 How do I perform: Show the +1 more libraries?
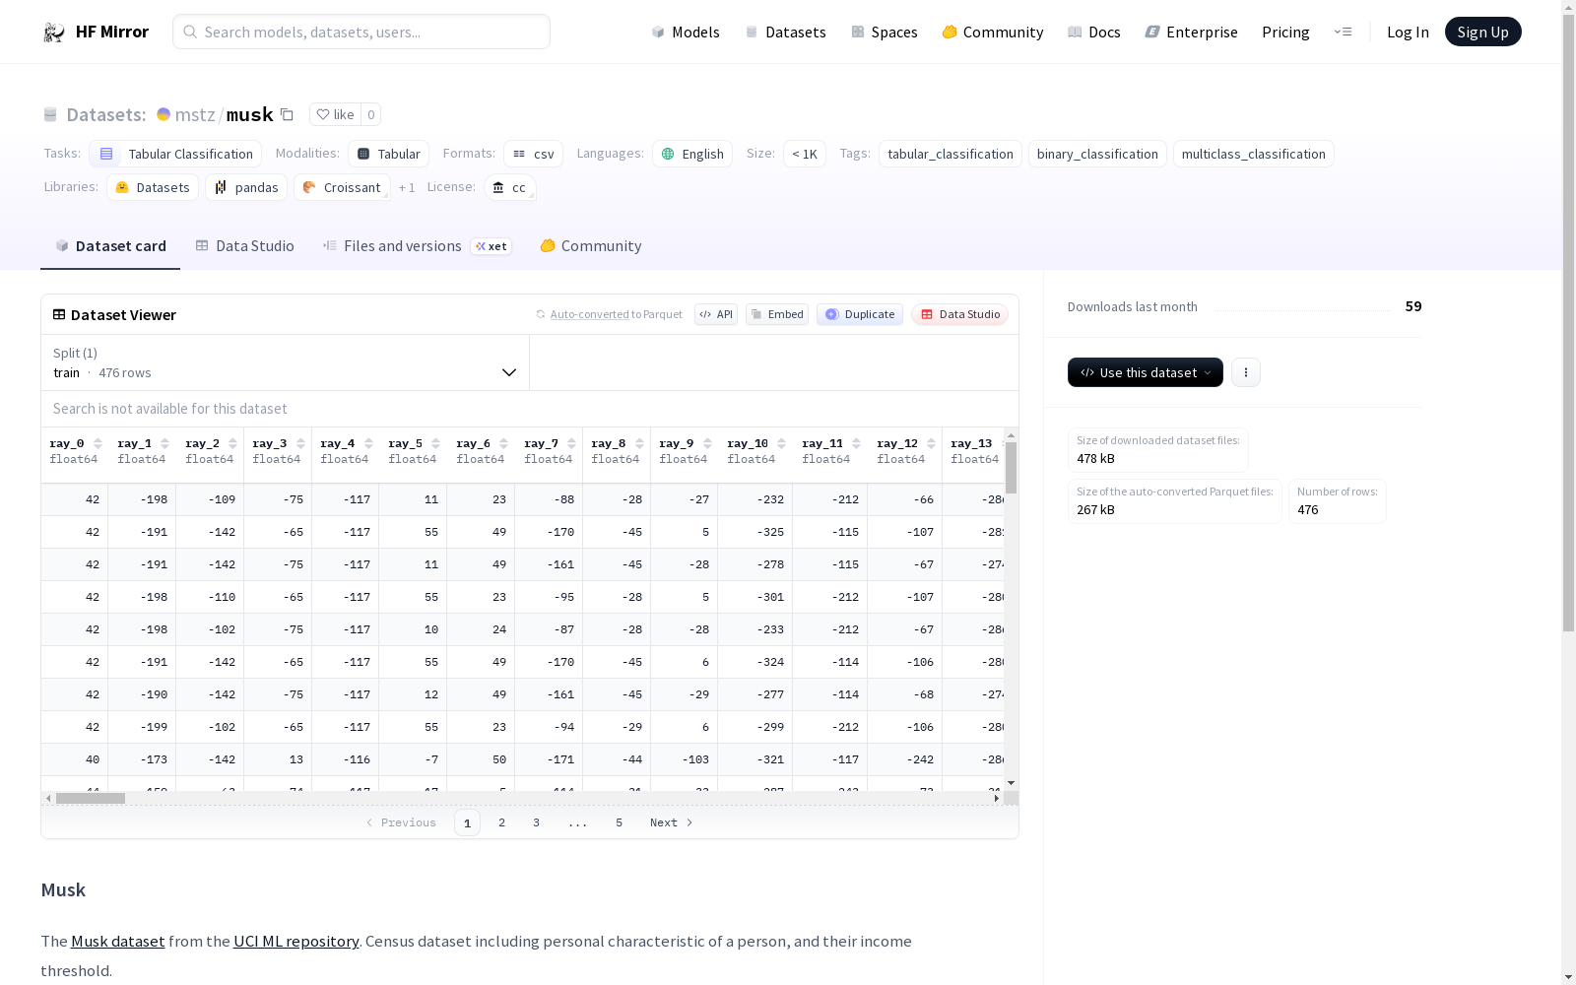pyautogui.click(x=407, y=187)
